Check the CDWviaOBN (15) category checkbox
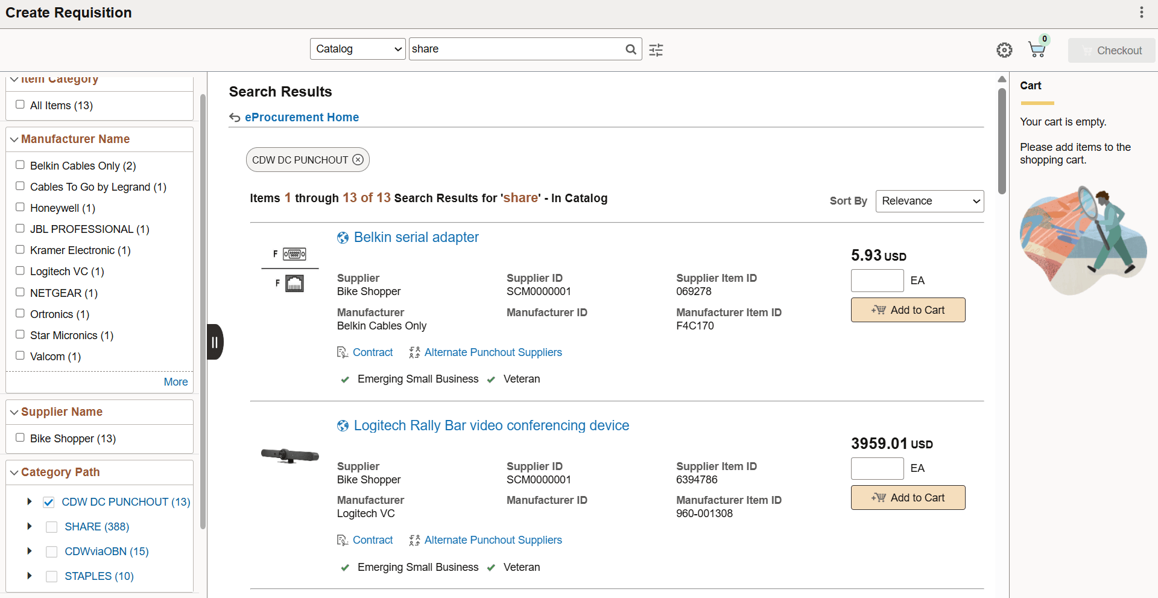1158x598 pixels. coord(52,552)
